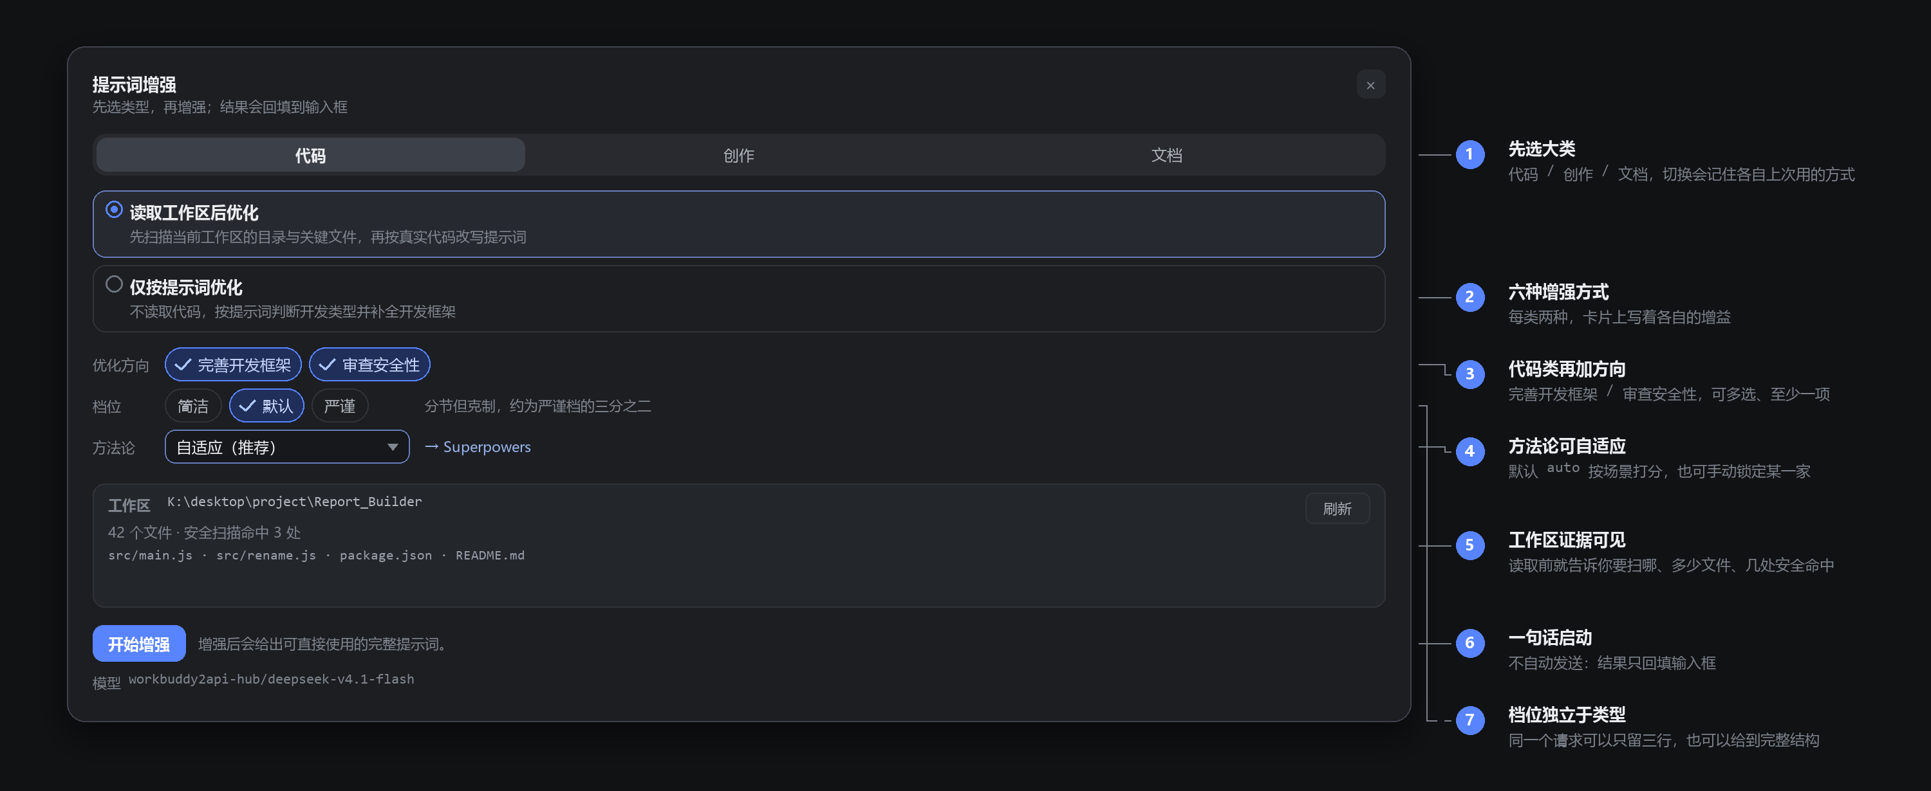Image resolution: width=1931 pixels, height=791 pixels.
Task: Click the 模型 label
Action: pyautogui.click(x=106, y=682)
